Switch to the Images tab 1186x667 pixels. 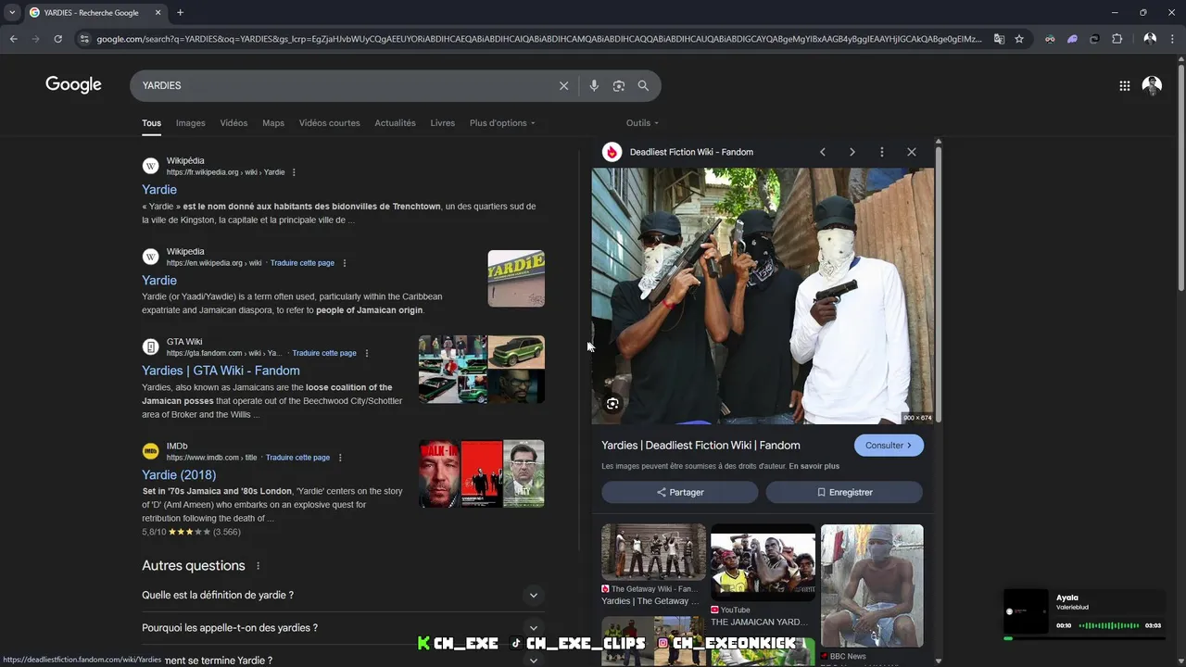[x=191, y=123]
